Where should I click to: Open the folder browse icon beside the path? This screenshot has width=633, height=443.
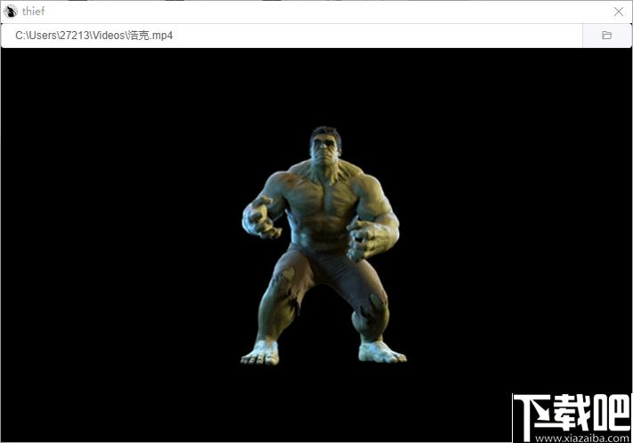point(606,36)
